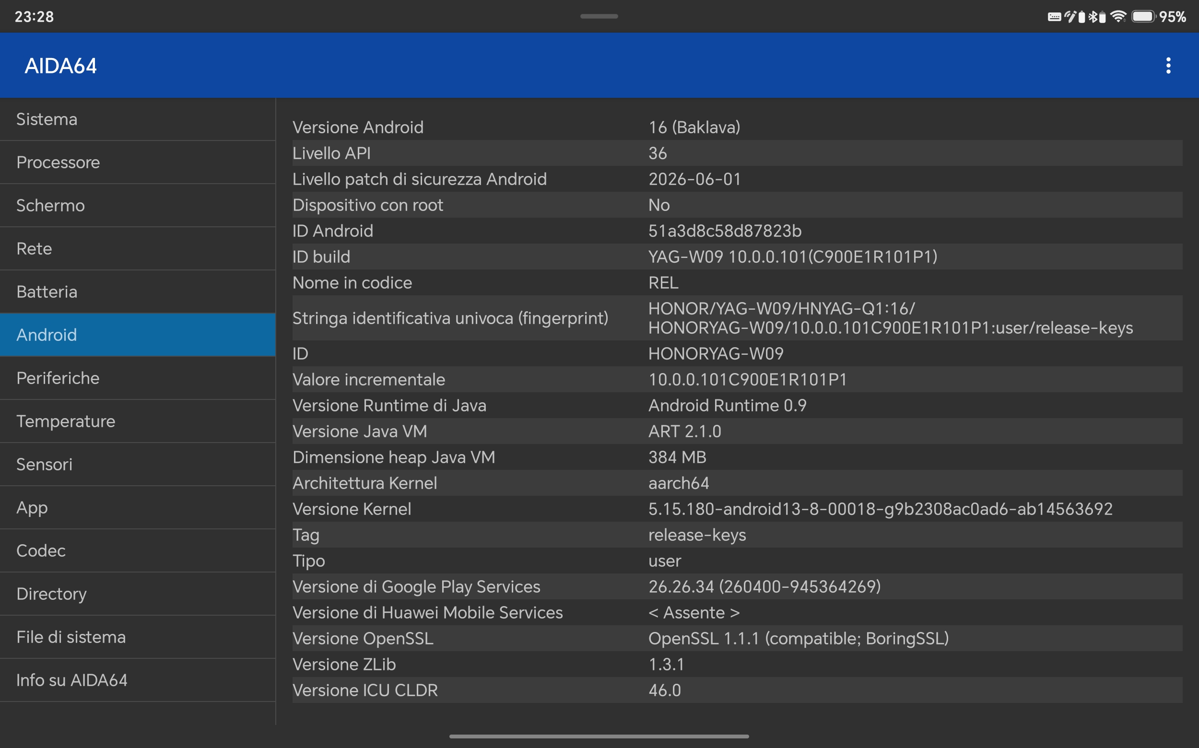Tap "Versione di Google Play Services" label

click(416, 587)
